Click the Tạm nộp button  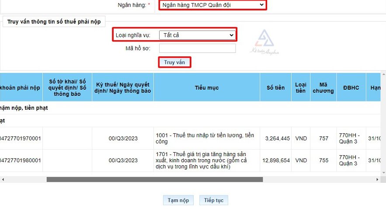pyautogui.click(x=178, y=200)
